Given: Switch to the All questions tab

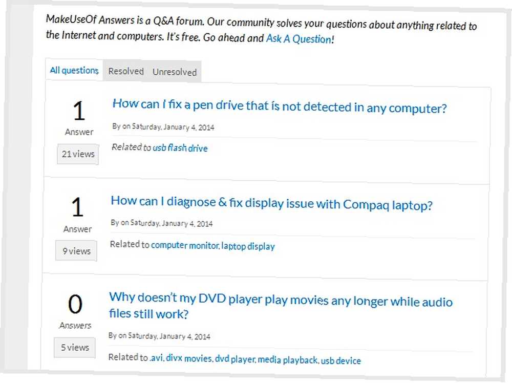Looking at the screenshot, I should click(x=74, y=71).
